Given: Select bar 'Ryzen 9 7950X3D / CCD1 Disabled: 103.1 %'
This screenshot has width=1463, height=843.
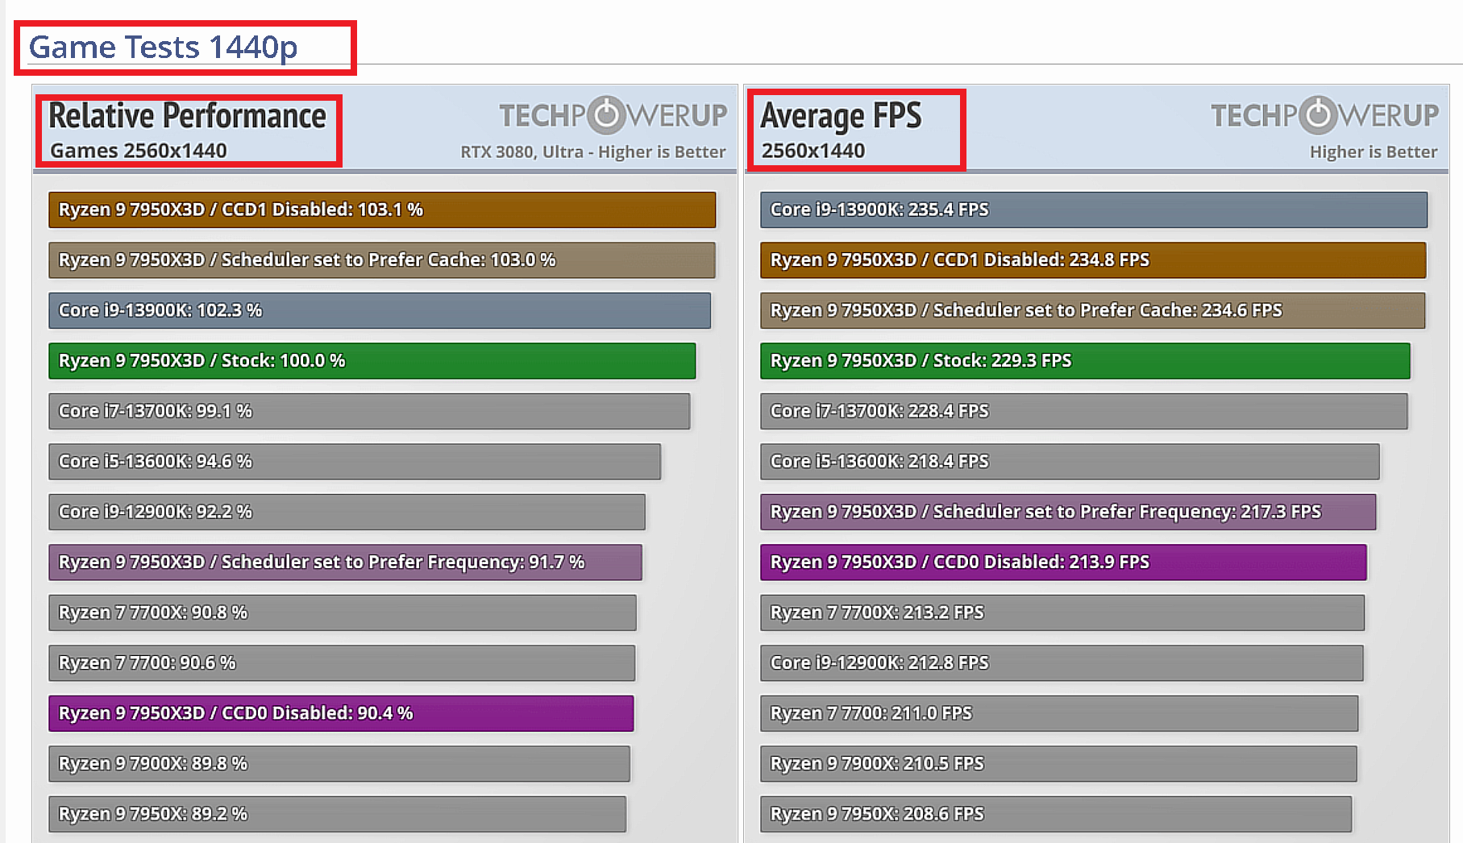Looking at the screenshot, I should coord(382,210).
